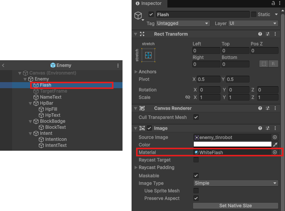This screenshot has height=211, width=285.
Task: Click the GameObject cube icon in Inspector
Action: tap(138, 15)
